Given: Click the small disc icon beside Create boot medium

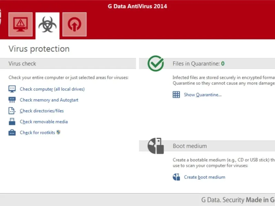Looking at the screenshot, I should (x=176, y=177).
